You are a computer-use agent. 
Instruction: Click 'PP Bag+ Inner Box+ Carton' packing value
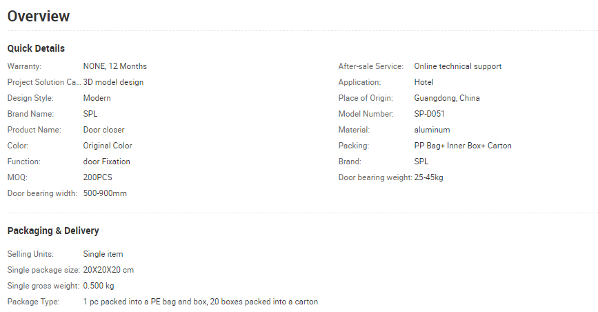[463, 146]
